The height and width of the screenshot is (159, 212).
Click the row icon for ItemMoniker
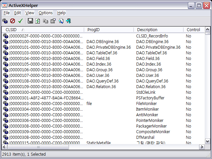6,109
